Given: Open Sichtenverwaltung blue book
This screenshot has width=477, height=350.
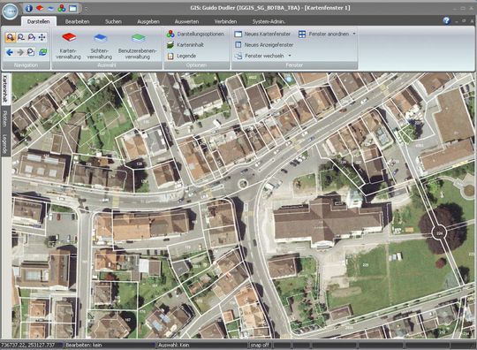Looking at the screenshot, I should (x=100, y=45).
